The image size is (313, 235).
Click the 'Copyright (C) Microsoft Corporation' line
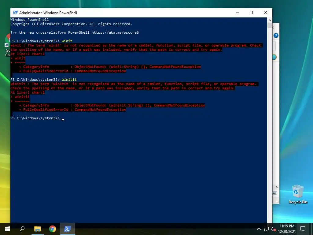pyautogui.click(x=49, y=24)
